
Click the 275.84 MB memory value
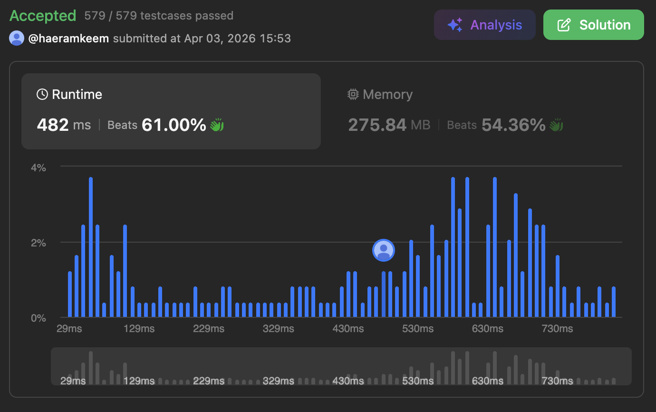(x=389, y=125)
